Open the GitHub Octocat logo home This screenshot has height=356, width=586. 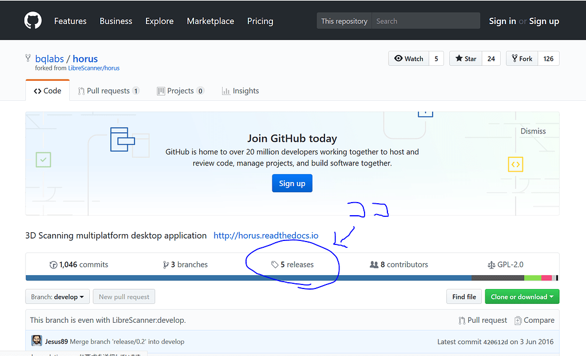pos(33,21)
